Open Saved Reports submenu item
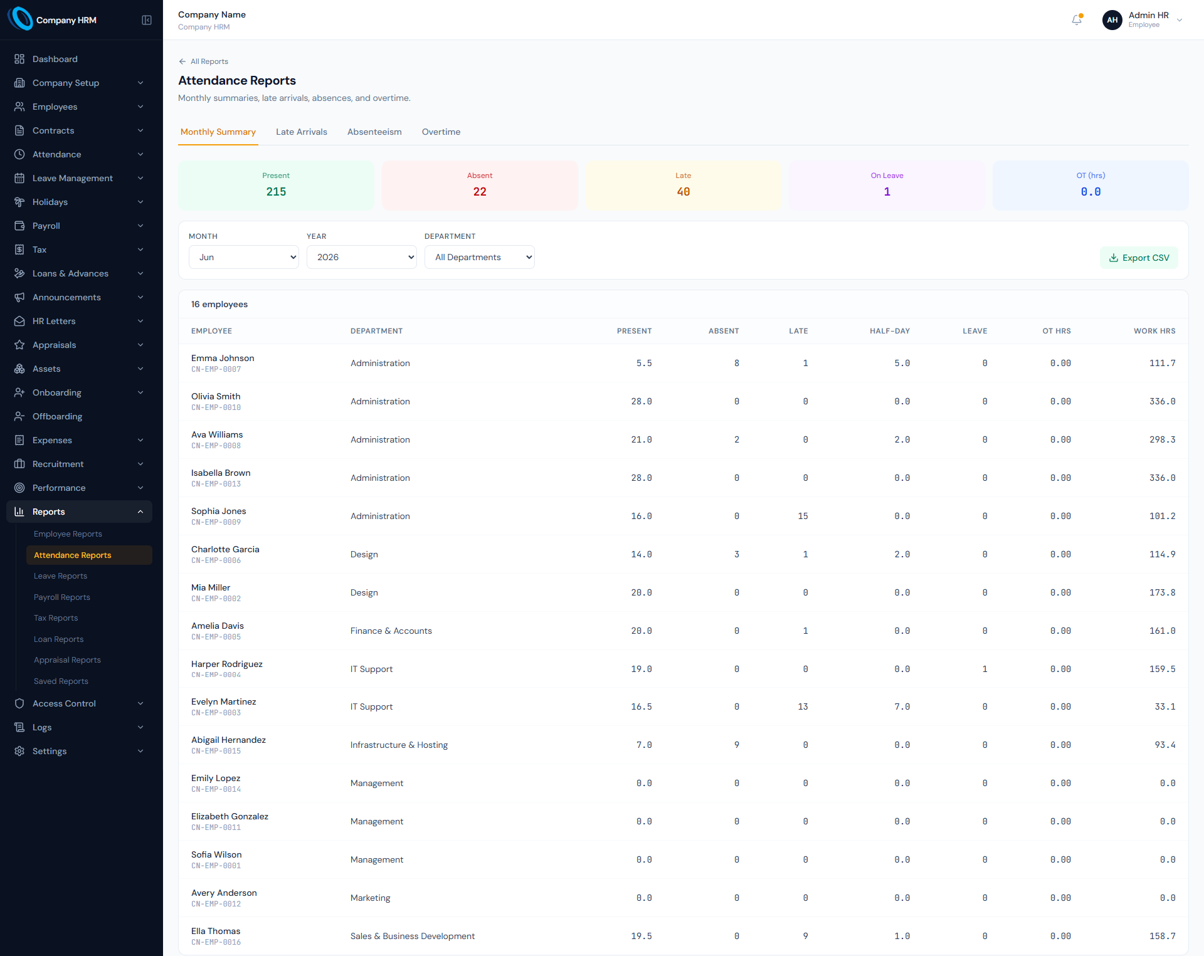 61,681
